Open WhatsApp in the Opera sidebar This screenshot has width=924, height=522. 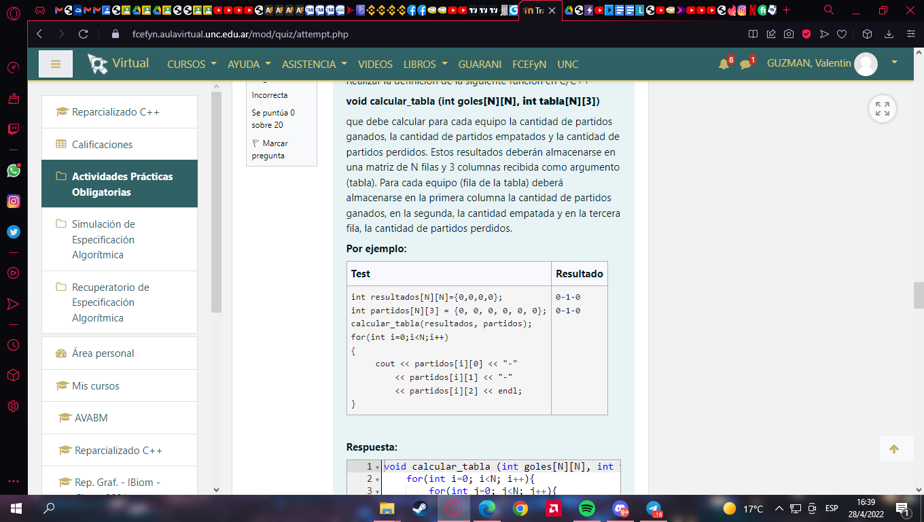14,171
